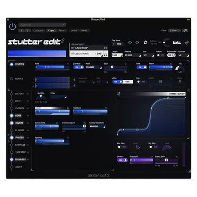197x197 pixels.
Task: Click the curve icon beside Spacing
Action: [68, 138]
